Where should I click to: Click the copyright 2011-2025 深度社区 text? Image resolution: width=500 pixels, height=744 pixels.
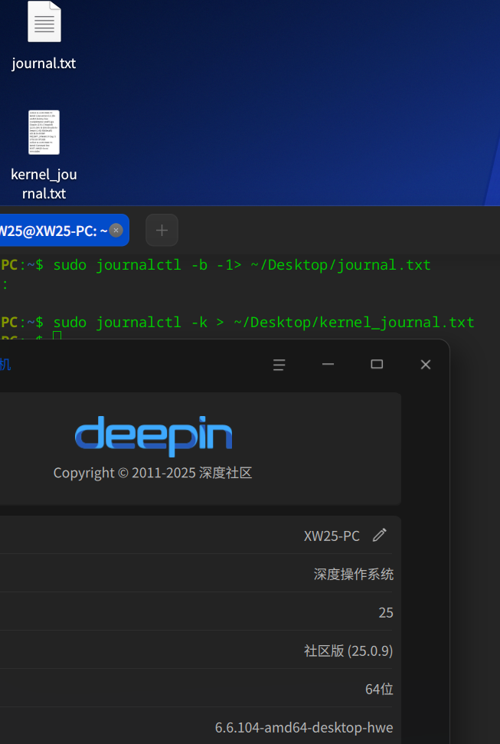(x=152, y=473)
